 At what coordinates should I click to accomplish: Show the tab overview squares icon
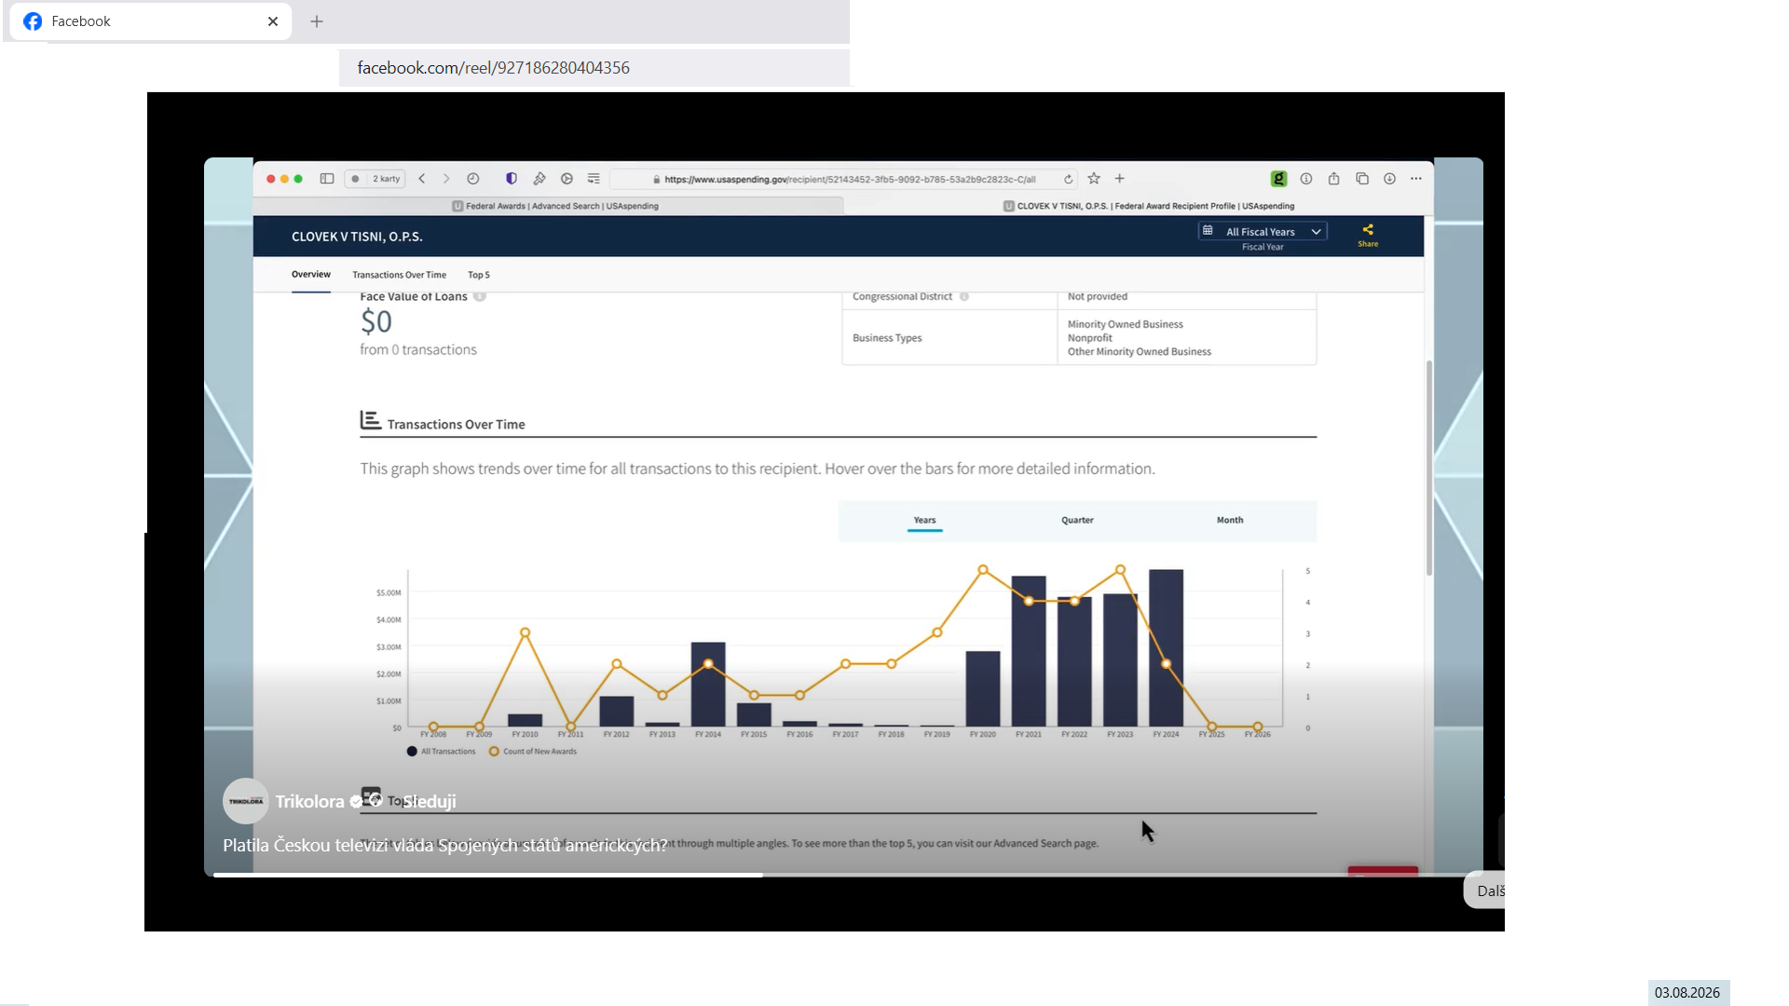[x=1362, y=179]
